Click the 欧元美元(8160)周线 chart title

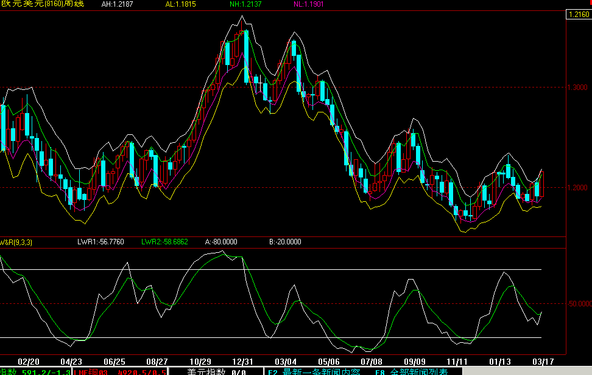(42, 4)
